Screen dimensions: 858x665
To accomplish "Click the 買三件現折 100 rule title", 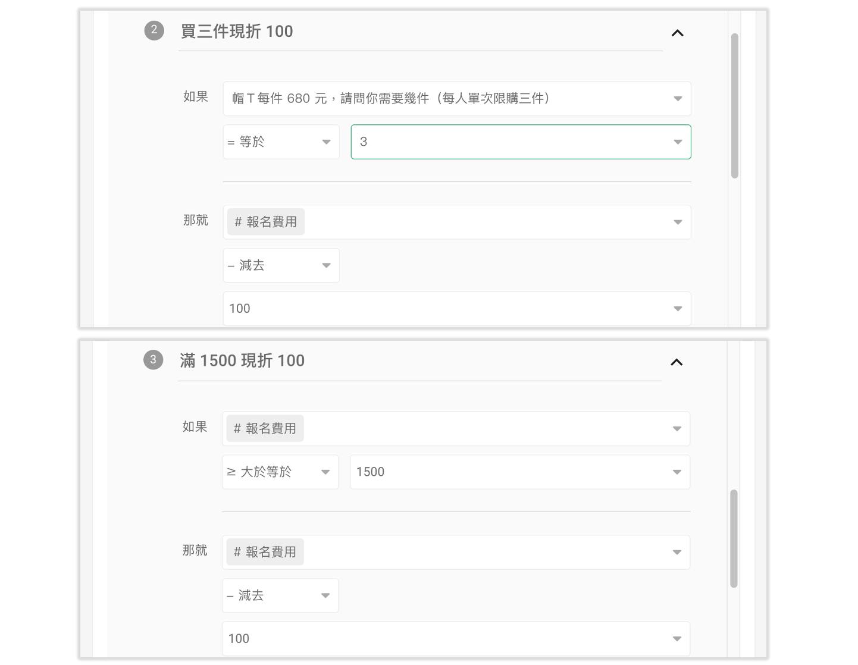I will tap(237, 32).
